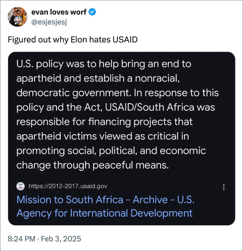Expand the embedded dark screenshot image
243x251 pixels.
tap(121, 139)
